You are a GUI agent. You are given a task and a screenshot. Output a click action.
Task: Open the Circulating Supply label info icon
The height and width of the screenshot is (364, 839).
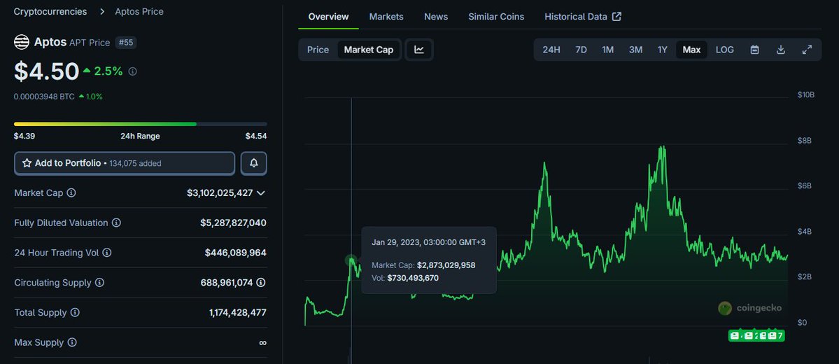(99, 283)
